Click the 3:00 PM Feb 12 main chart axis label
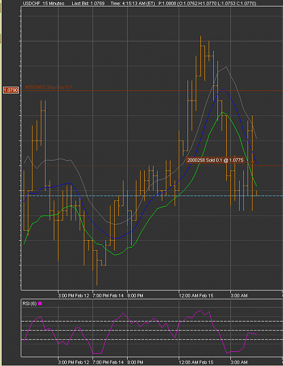 (74, 296)
